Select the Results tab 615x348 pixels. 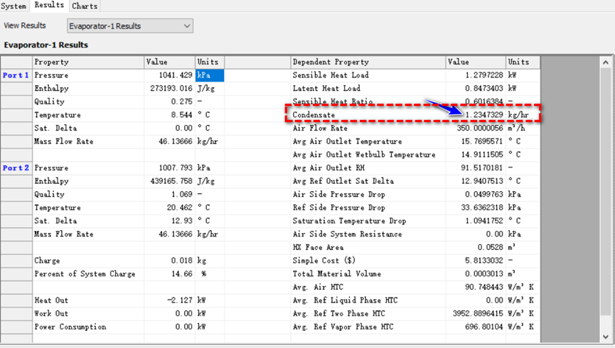pyautogui.click(x=49, y=5)
